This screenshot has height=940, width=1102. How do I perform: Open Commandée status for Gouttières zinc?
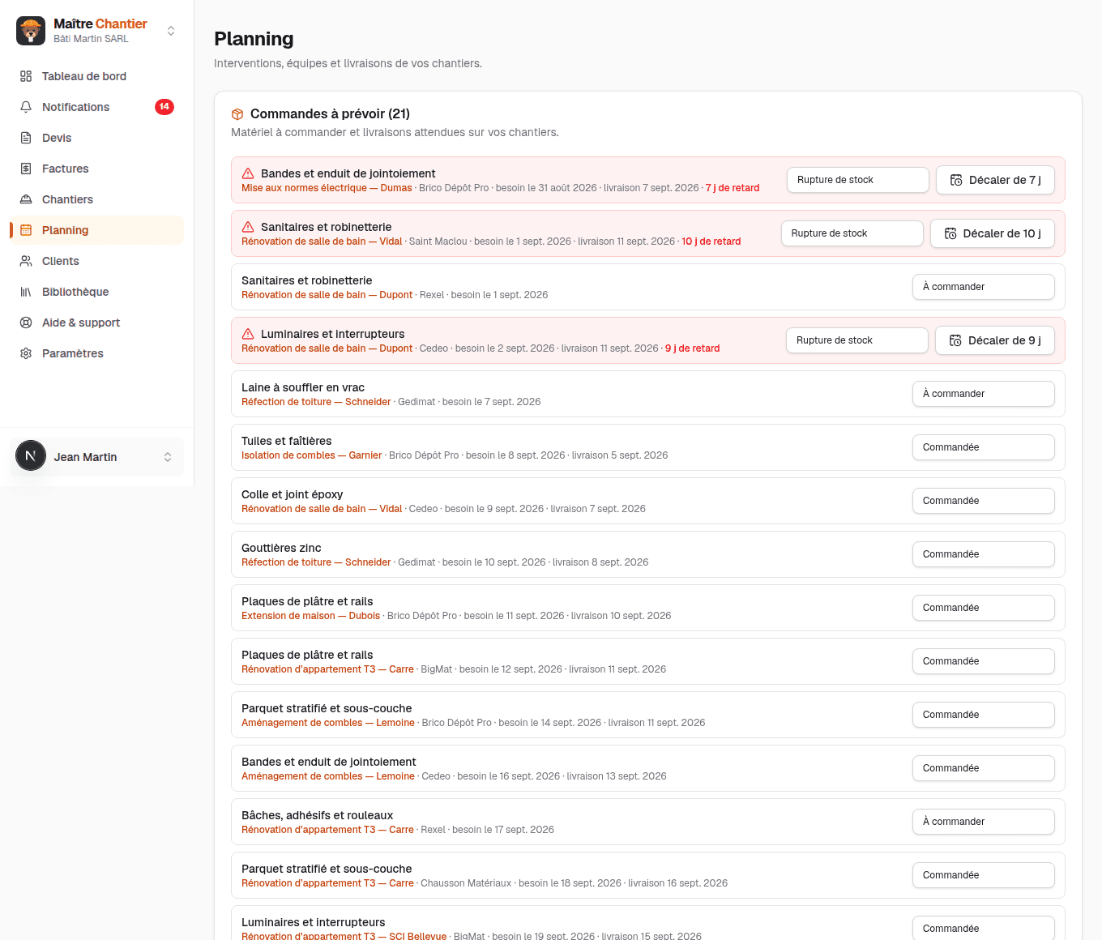[x=983, y=554]
